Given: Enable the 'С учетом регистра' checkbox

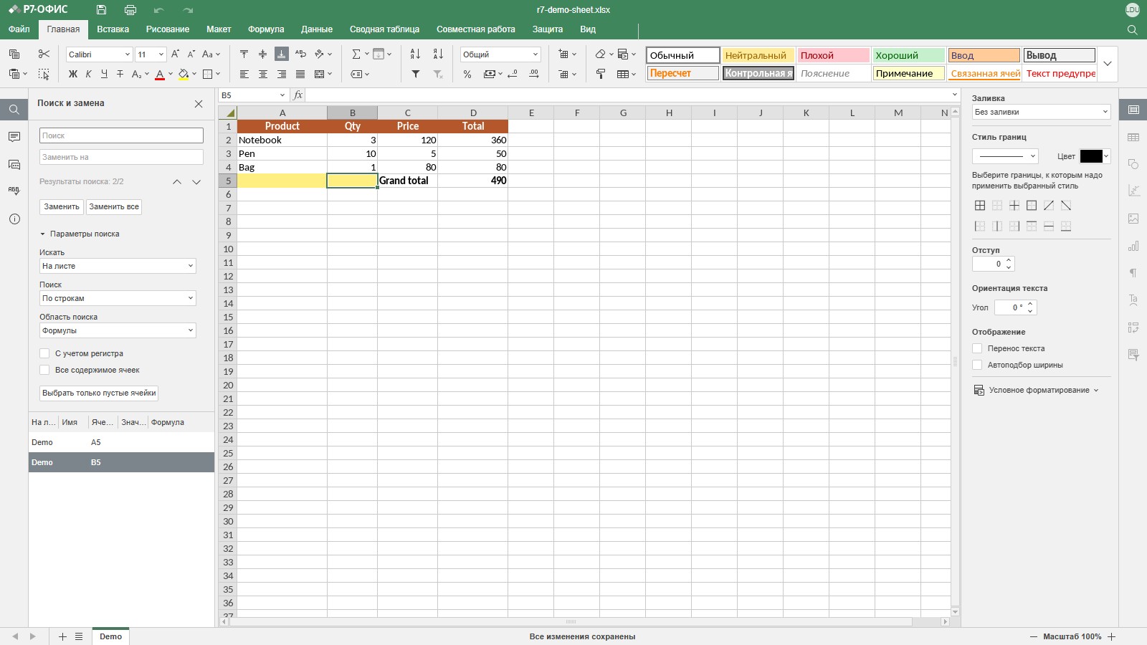Looking at the screenshot, I should click(x=44, y=353).
